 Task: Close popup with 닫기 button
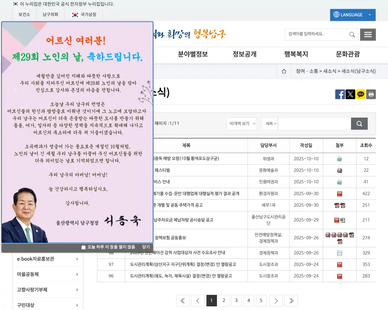[x=146, y=247]
